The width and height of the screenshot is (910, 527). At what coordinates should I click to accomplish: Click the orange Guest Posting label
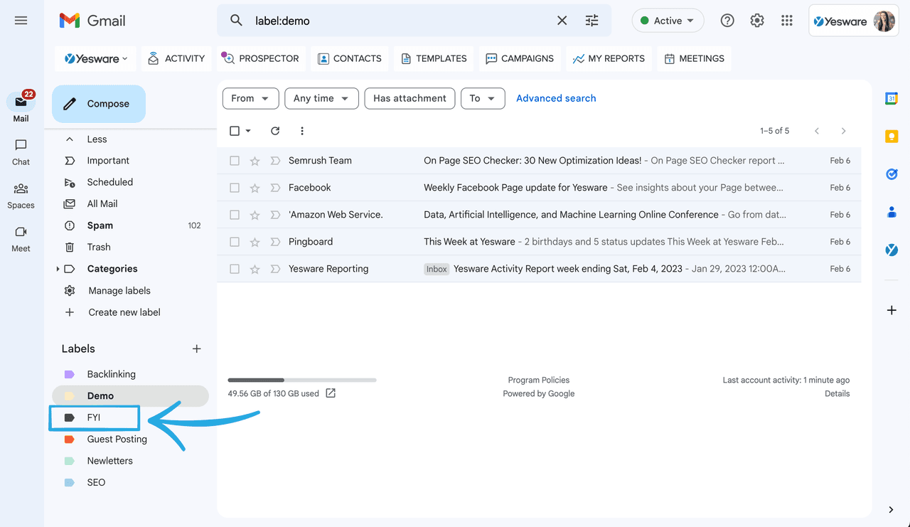point(117,440)
